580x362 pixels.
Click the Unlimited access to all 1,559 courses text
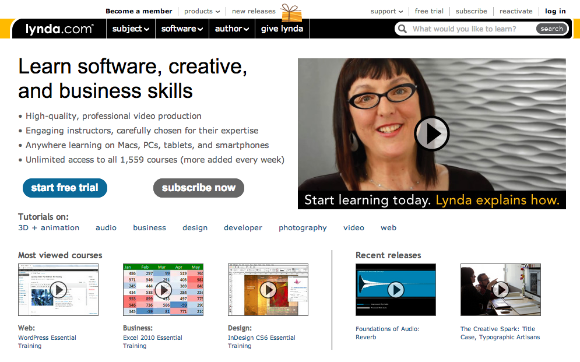click(x=155, y=160)
